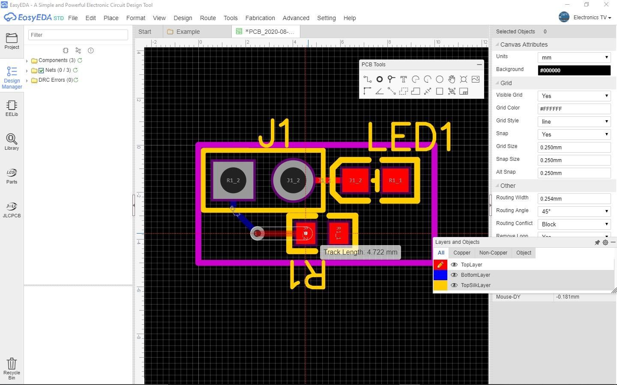Toggle the Nets checkbox in Design Manager
Screen dimensions: 617x385
tap(41, 70)
